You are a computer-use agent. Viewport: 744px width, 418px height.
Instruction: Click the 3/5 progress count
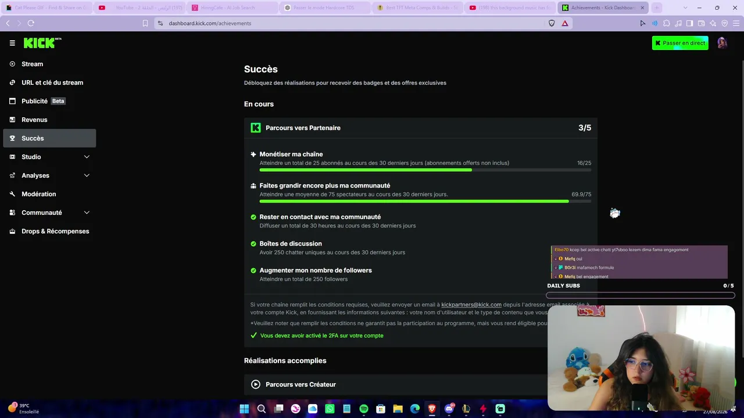pos(585,128)
